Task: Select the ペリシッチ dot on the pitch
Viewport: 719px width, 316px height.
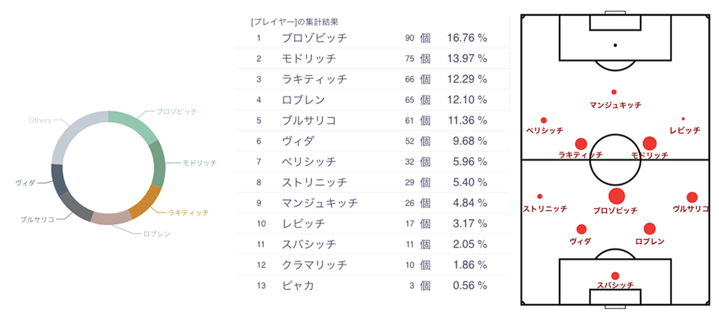Action: tap(543, 120)
